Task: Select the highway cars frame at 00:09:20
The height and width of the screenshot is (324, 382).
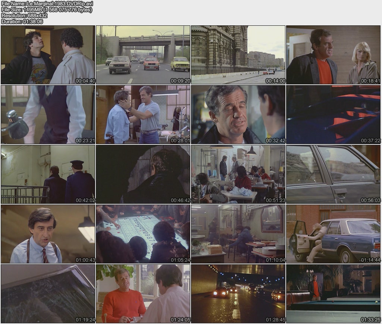Action: click(x=143, y=55)
